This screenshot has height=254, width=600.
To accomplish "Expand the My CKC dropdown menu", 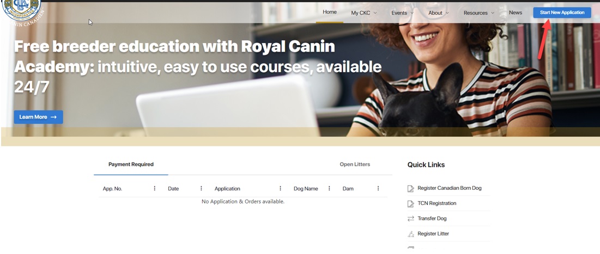I will click(364, 13).
